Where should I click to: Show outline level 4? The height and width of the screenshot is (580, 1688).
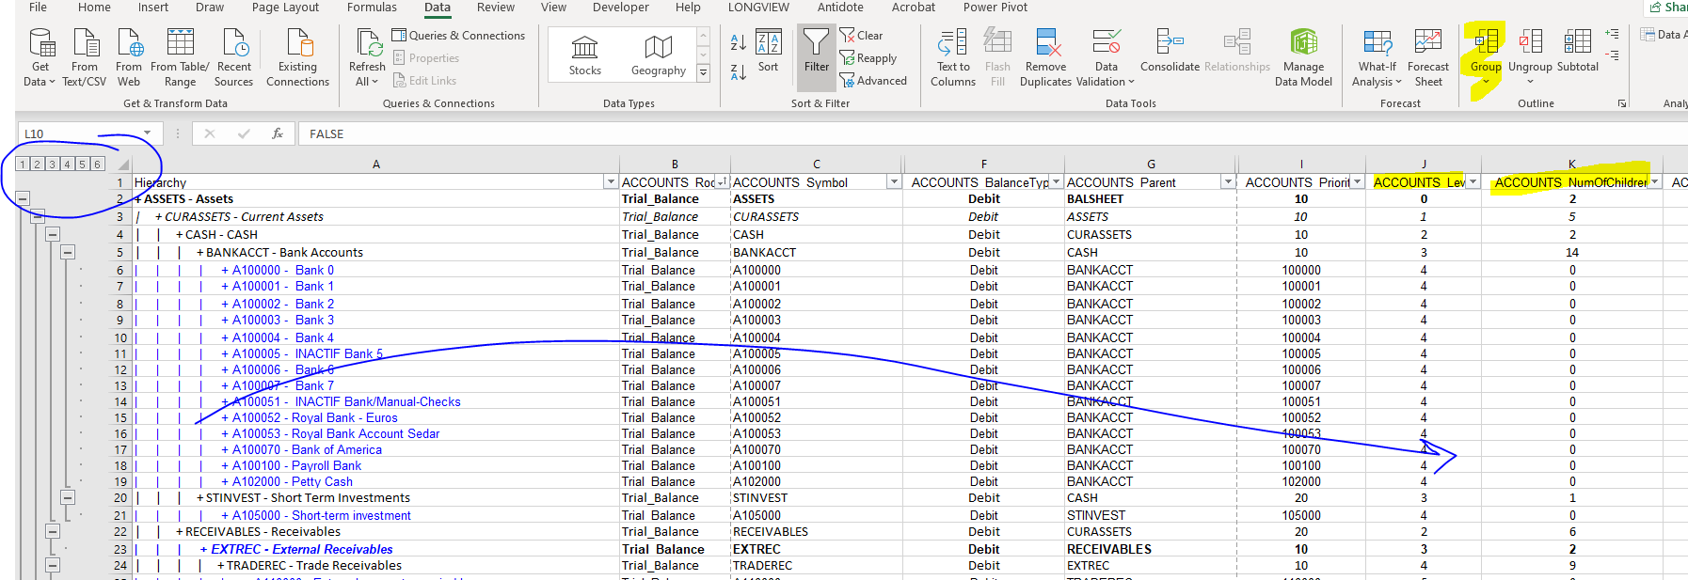tap(67, 165)
